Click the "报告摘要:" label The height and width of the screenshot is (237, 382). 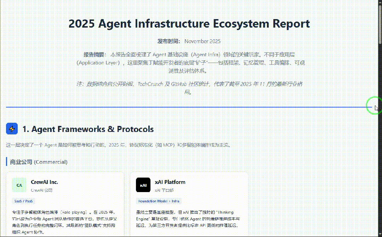[x=95, y=54]
